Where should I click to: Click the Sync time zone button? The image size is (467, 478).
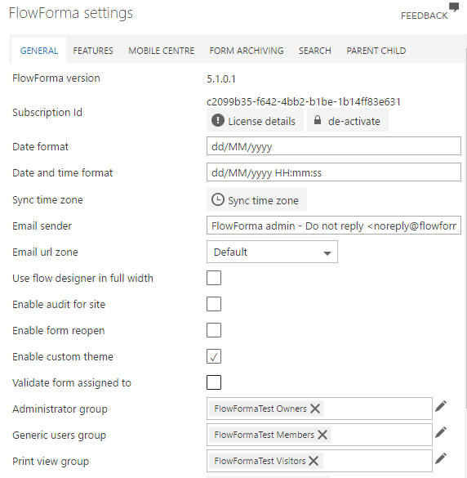click(x=256, y=199)
